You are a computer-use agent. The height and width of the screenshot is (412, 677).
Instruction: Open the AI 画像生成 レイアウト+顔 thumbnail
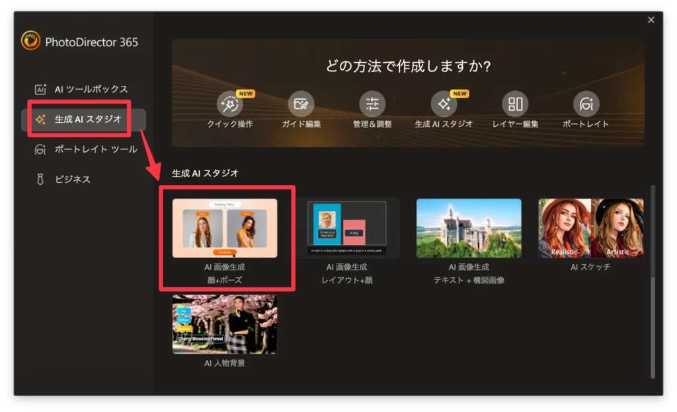point(348,228)
